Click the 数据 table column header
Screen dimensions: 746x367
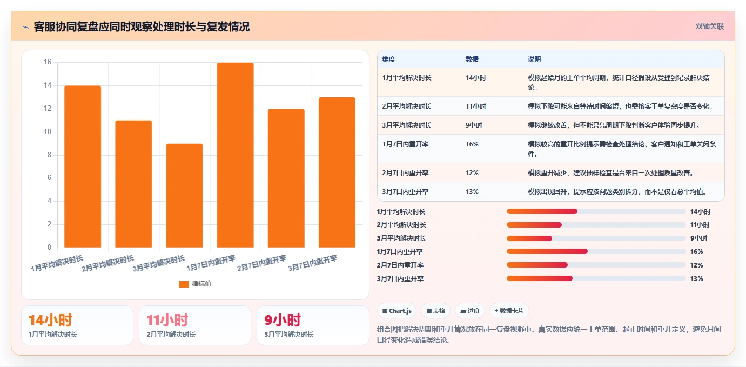coord(472,59)
